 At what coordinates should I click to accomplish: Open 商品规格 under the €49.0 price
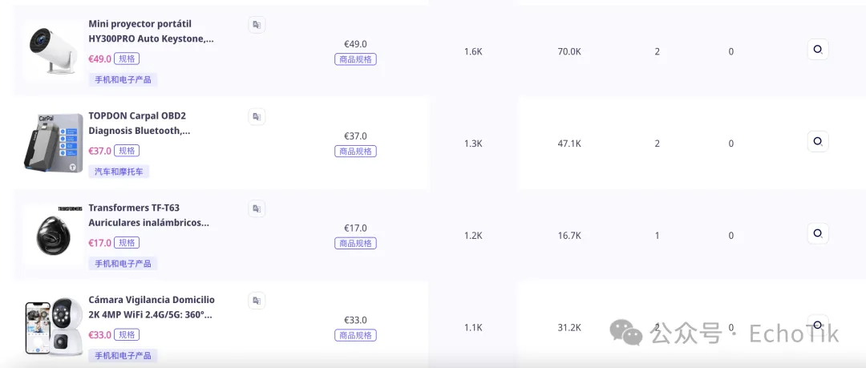click(x=355, y=59)
